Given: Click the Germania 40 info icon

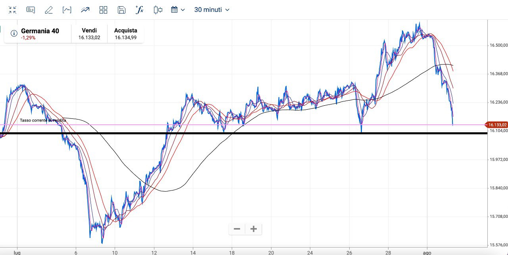Looking at the screenshot, I should click(14, 33).
